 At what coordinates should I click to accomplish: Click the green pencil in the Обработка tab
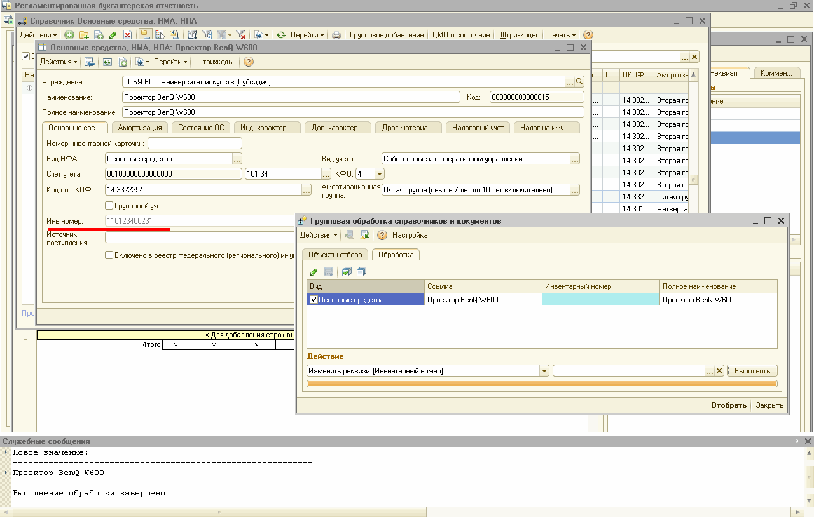click(314, 272)
